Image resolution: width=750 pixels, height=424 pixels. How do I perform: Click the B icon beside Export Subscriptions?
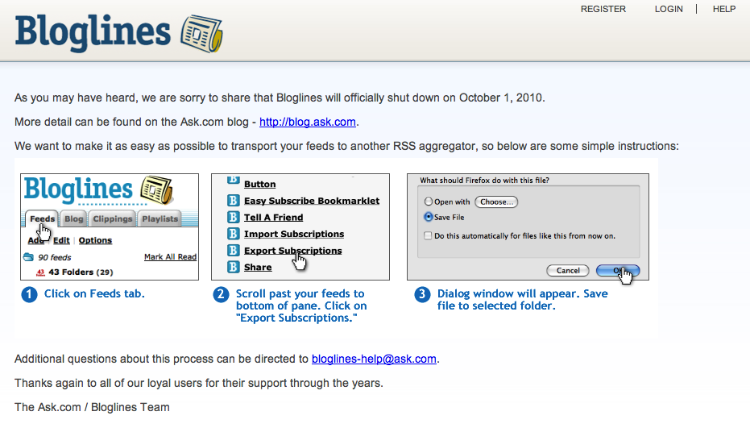point(233,250)
